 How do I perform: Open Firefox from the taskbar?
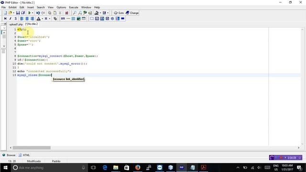pyautogui.click(x=138, y=168)
